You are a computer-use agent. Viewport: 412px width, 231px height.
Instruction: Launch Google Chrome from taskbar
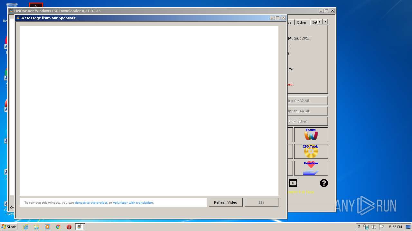click(x=58, y=227)
